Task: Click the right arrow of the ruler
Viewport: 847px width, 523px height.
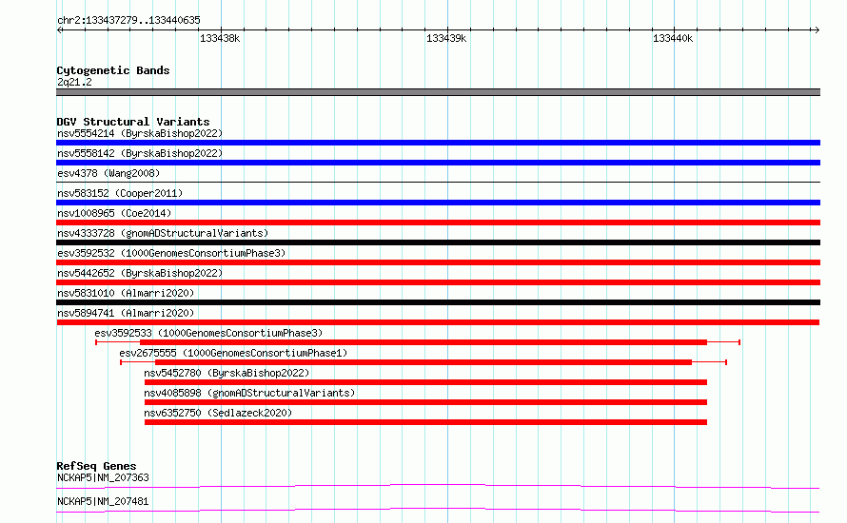Action: click(x=817, y=30)
